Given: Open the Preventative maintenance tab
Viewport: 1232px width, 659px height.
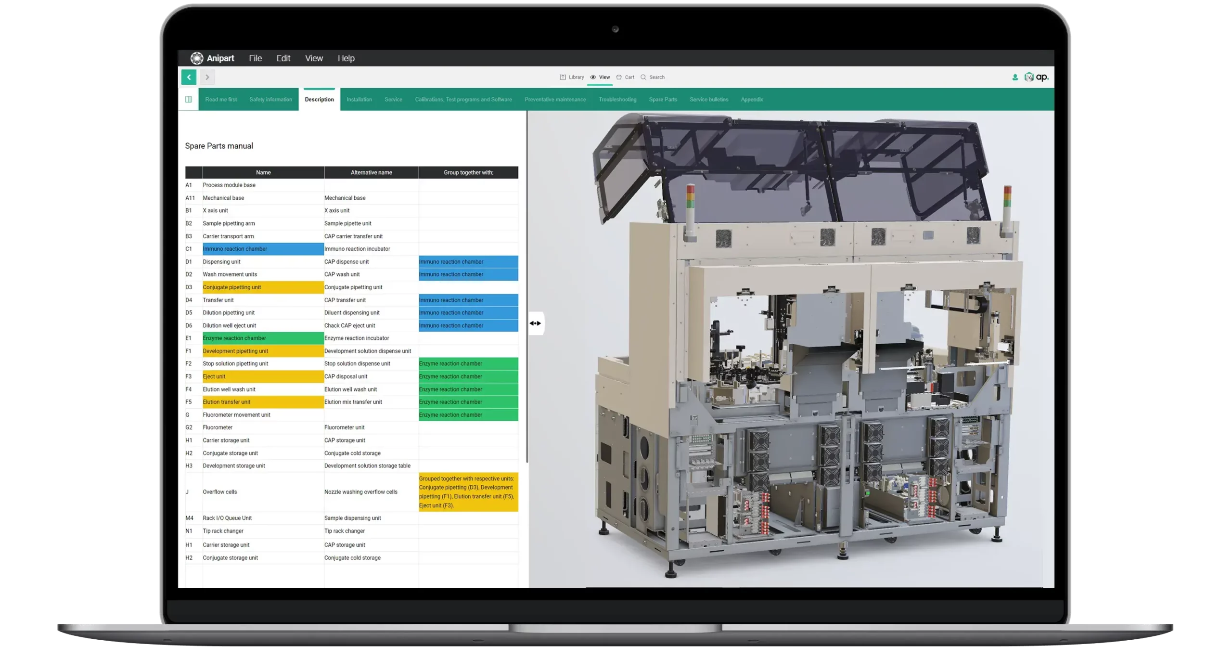Looking at the screenshot, I should click(x=555, y=99).
